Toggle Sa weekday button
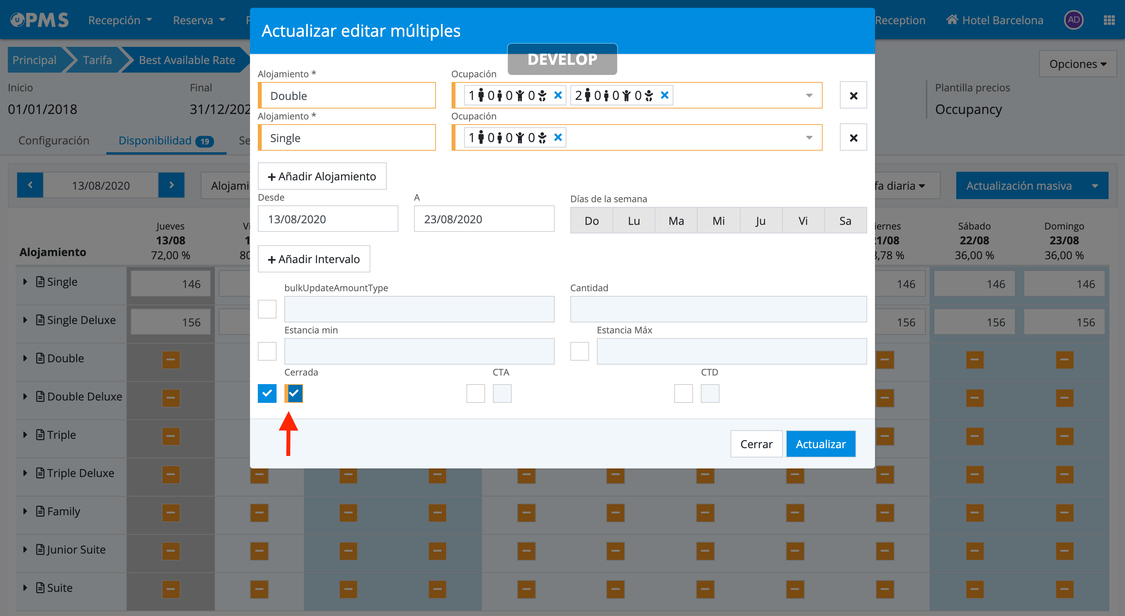 pos(845,221)
